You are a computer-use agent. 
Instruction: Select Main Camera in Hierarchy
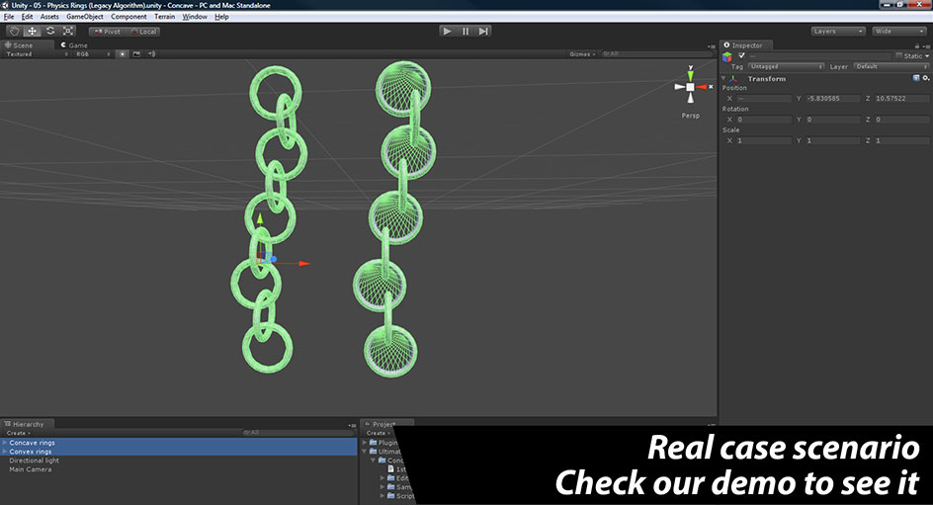(31, 469)
